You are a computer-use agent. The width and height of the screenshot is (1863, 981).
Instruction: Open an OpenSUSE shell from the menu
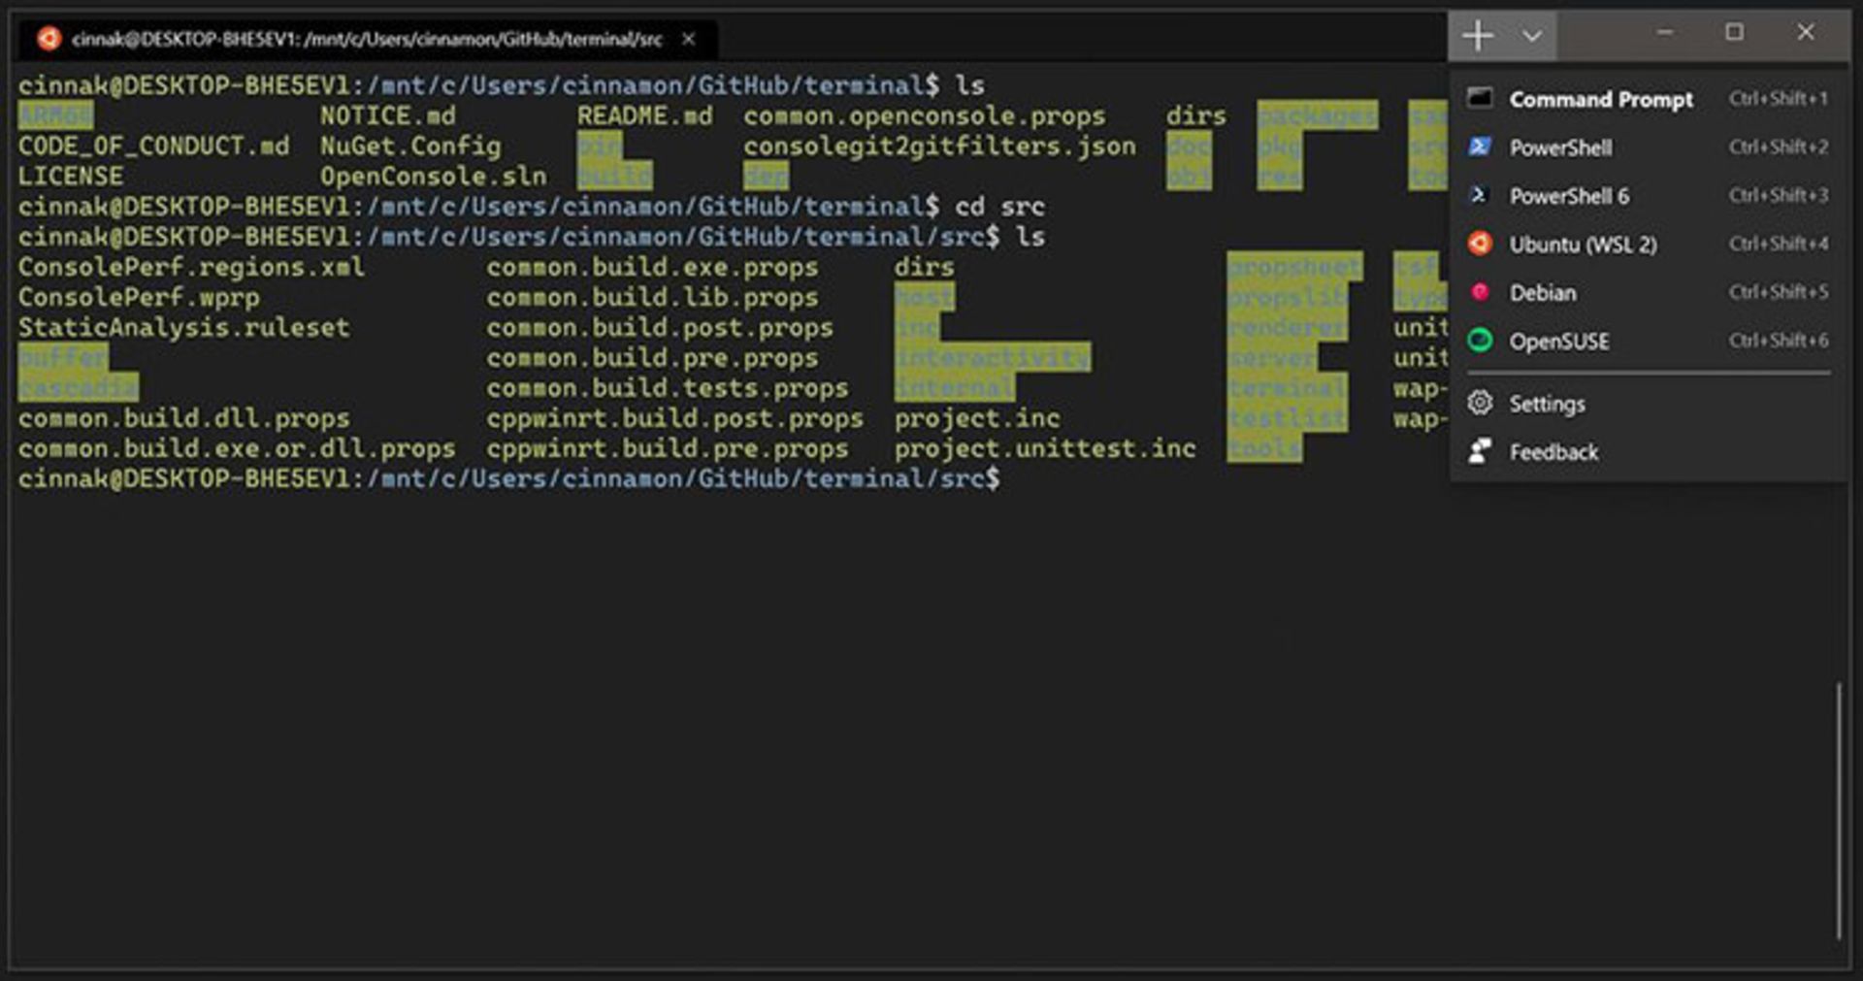click(x=1558, y=341)
